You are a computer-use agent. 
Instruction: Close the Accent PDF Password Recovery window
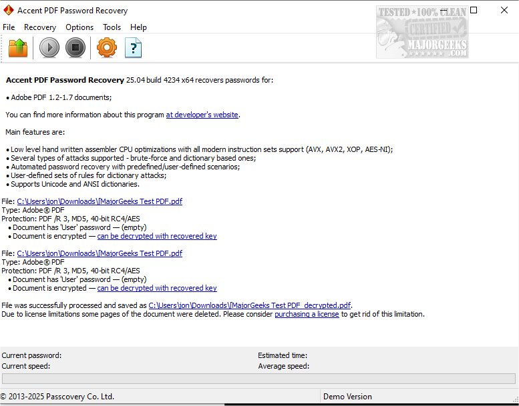[504, 10]
